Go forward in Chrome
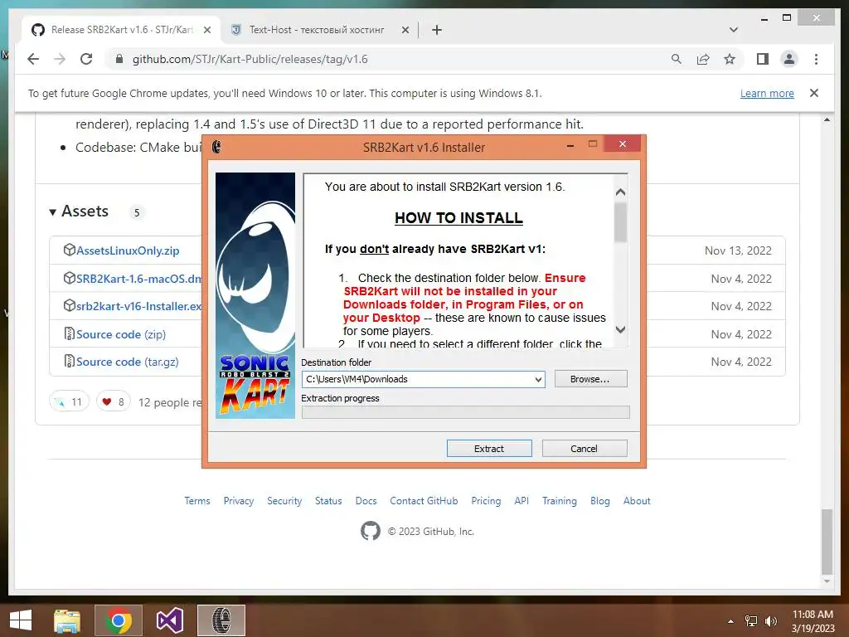The width and height of the screenshot is (849, 637). 60,59
